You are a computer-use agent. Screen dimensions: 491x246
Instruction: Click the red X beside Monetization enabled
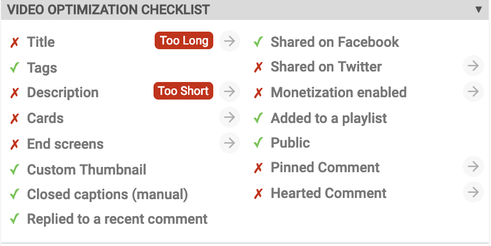258,93
